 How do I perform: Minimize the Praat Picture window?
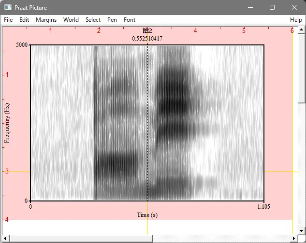coord(250,8)
